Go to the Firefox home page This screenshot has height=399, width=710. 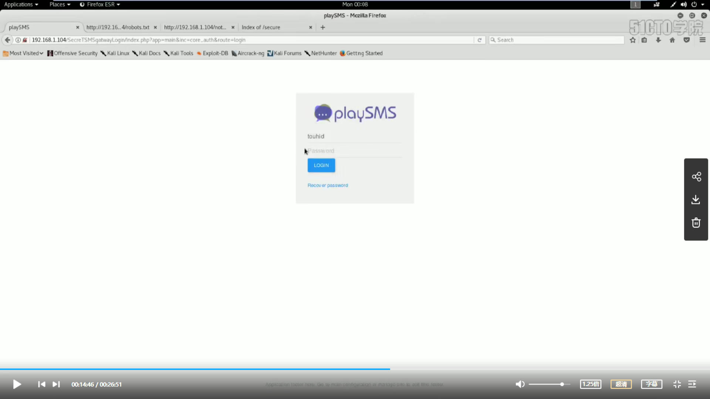point(672,40)
